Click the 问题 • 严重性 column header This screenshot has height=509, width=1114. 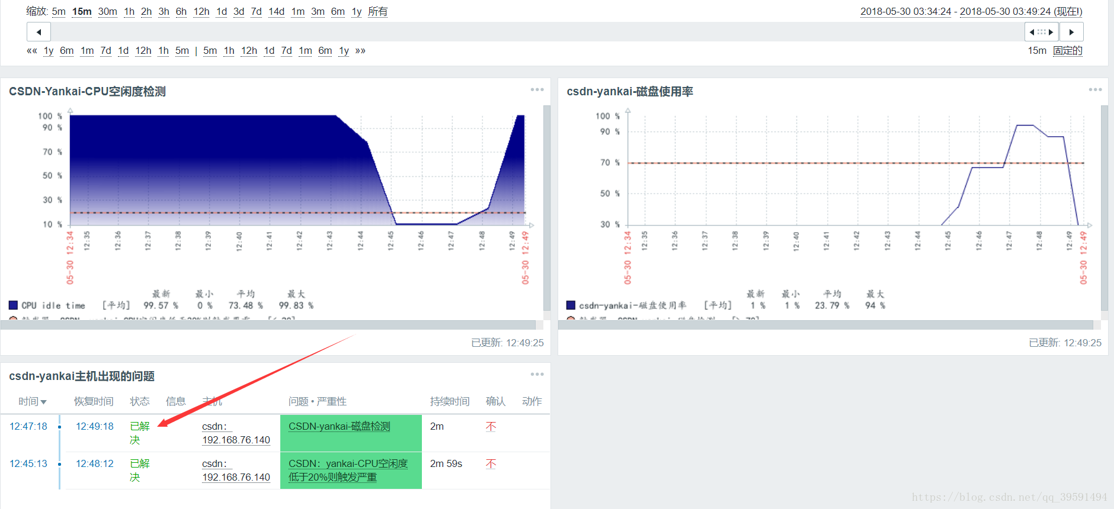click(318, 401)
